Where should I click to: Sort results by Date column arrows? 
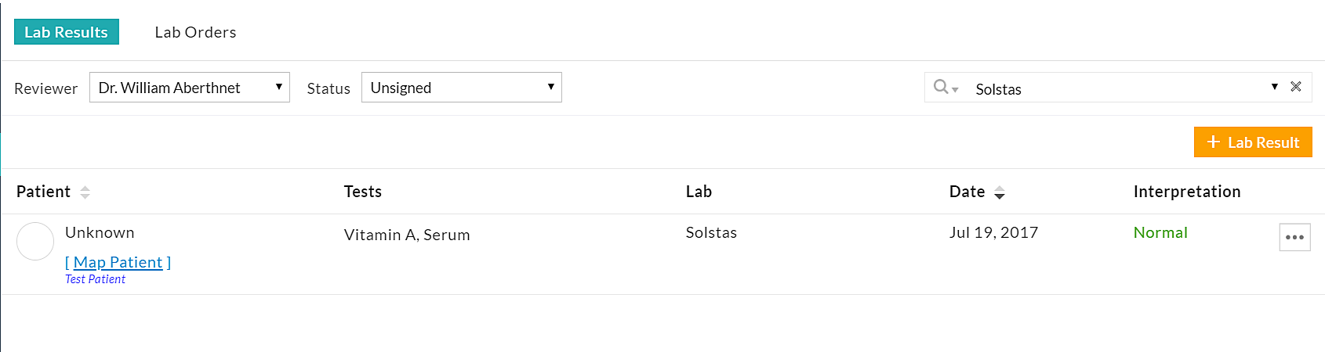click(x=999, y=192)
